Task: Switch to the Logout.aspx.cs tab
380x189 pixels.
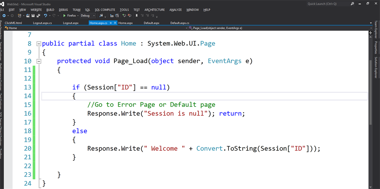Action: (42, 23)
